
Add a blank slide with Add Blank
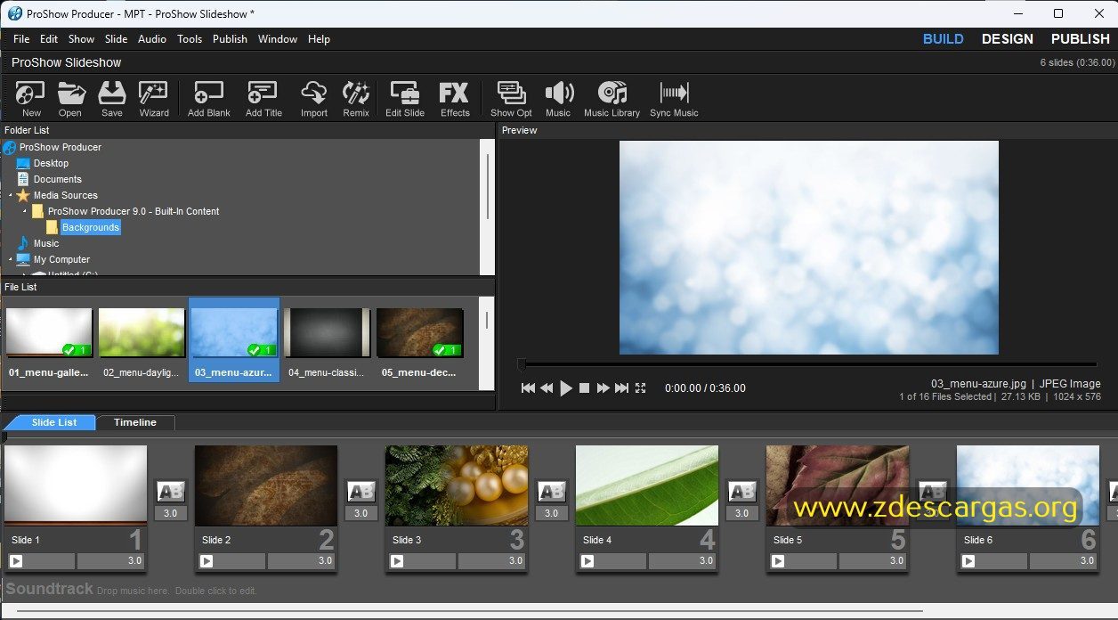point(209,99)
